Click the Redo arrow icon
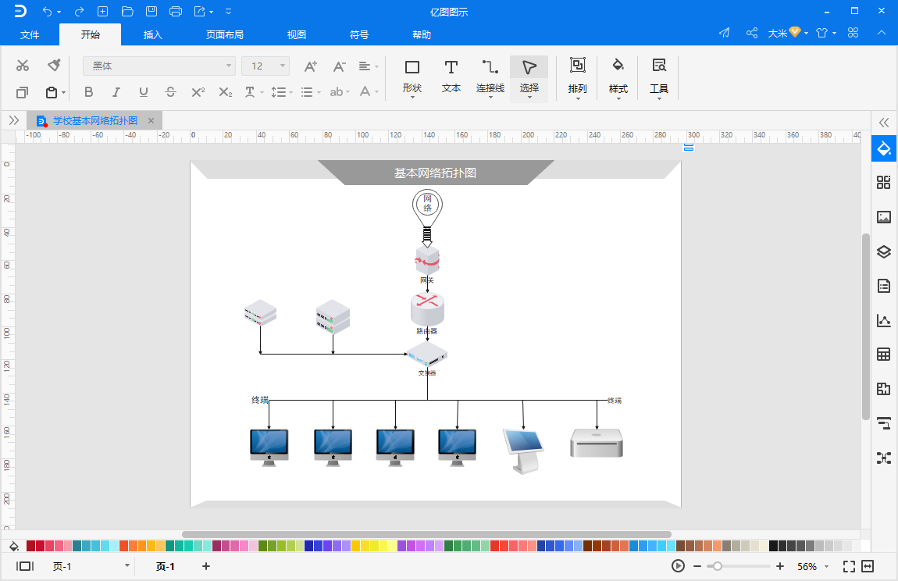The image size is (898, 581). [x=79, y=12]
